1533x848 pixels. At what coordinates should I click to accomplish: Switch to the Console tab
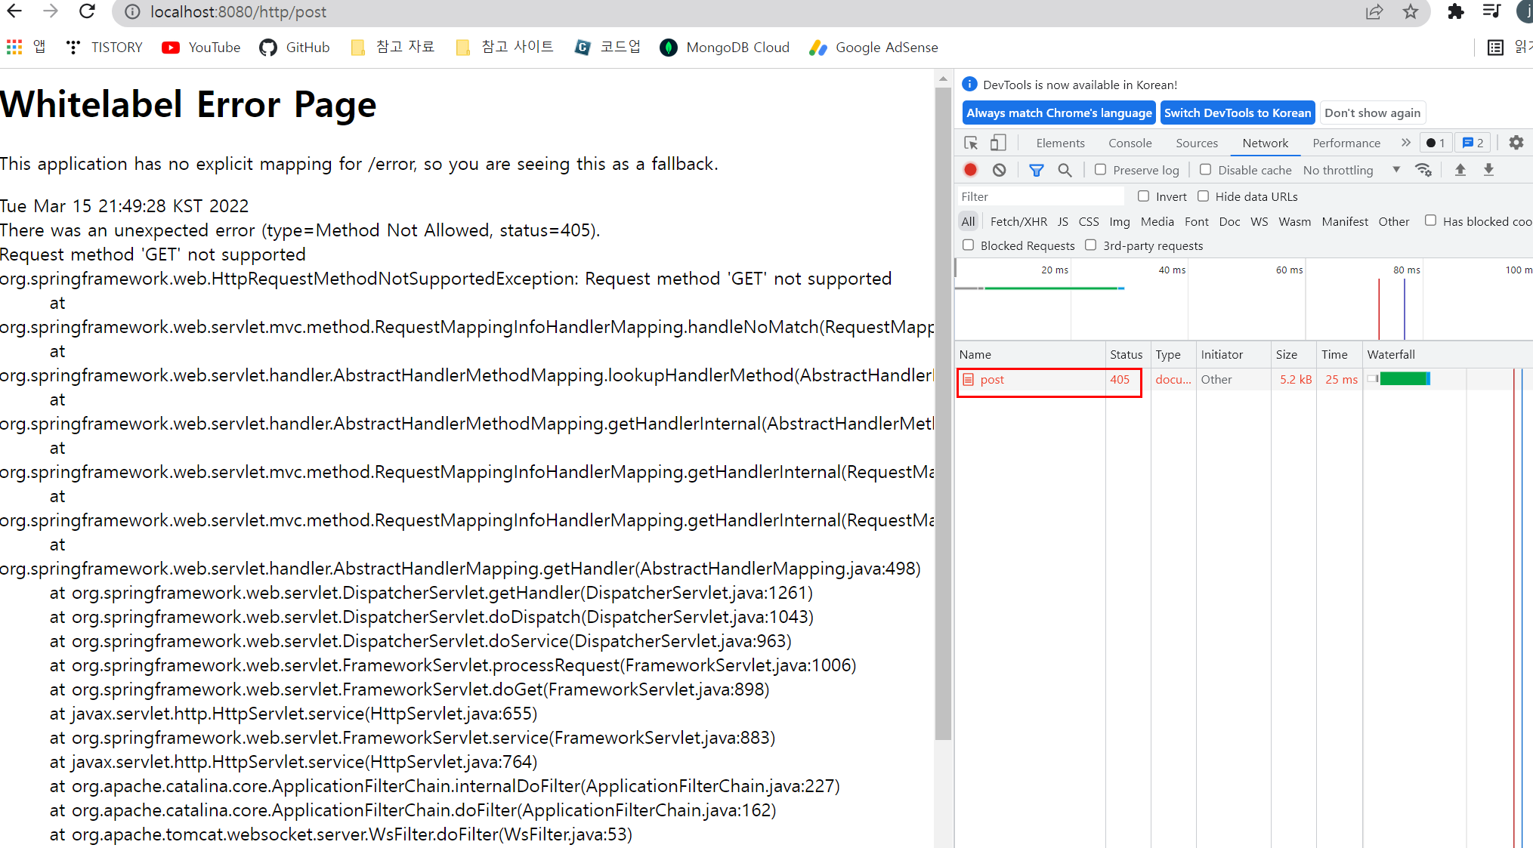[1130, 143]
